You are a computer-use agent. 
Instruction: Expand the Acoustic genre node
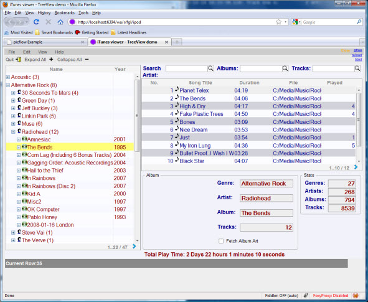[x=8, y=77]
